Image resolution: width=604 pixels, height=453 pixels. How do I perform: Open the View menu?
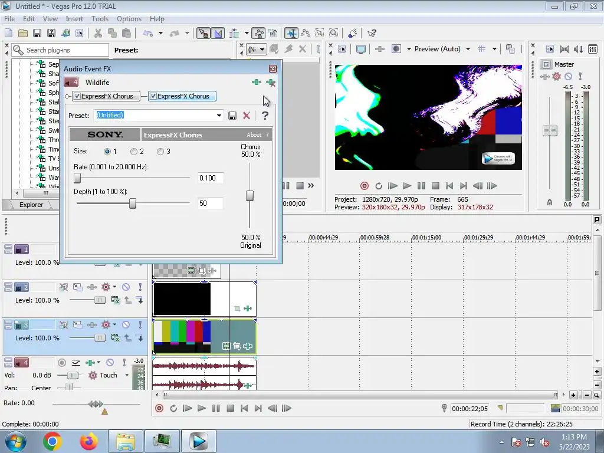coord(50,19)
